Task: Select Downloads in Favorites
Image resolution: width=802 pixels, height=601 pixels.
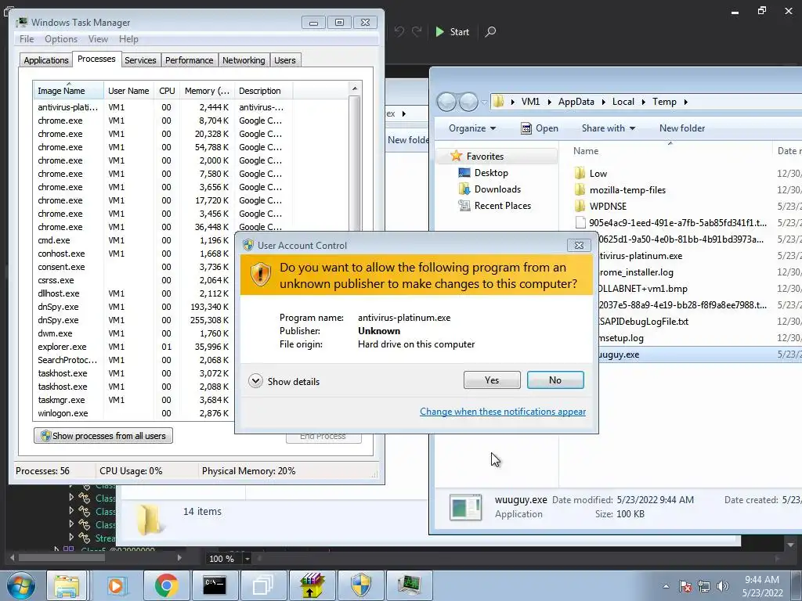Action: (497, 189)
